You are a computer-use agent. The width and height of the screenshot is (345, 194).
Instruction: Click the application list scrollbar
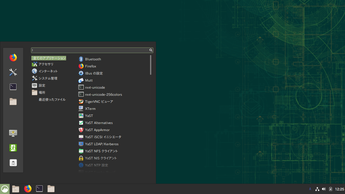[151, 65]
